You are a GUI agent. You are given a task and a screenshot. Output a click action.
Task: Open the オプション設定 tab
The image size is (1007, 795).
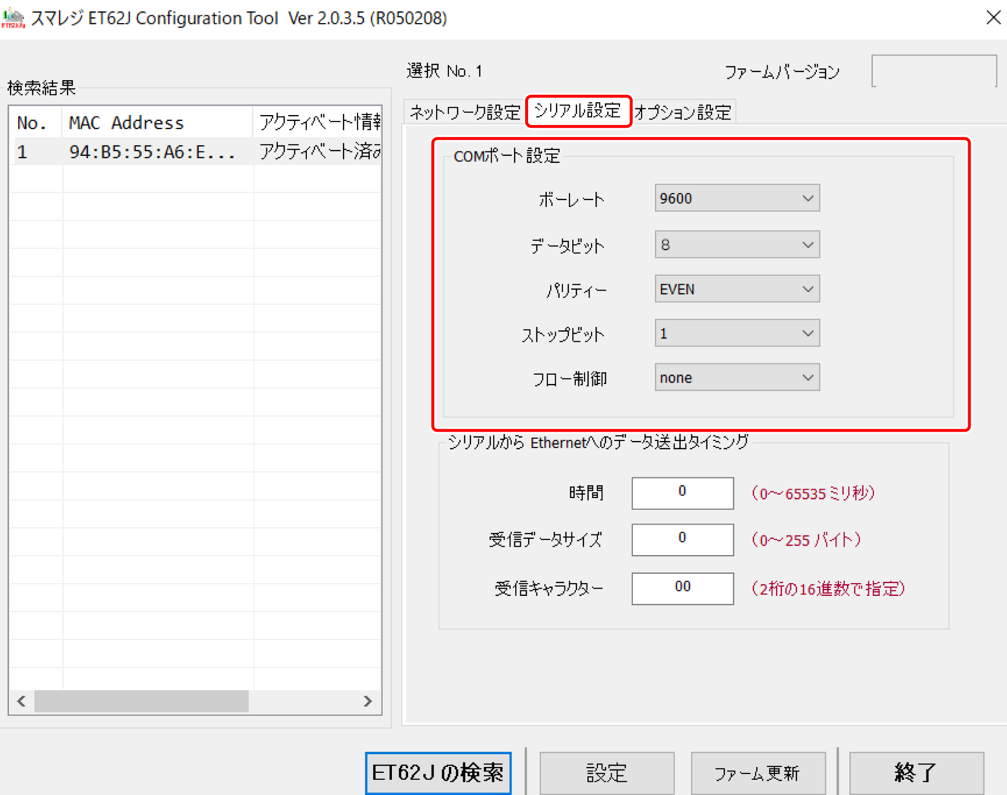pos(682,112)
